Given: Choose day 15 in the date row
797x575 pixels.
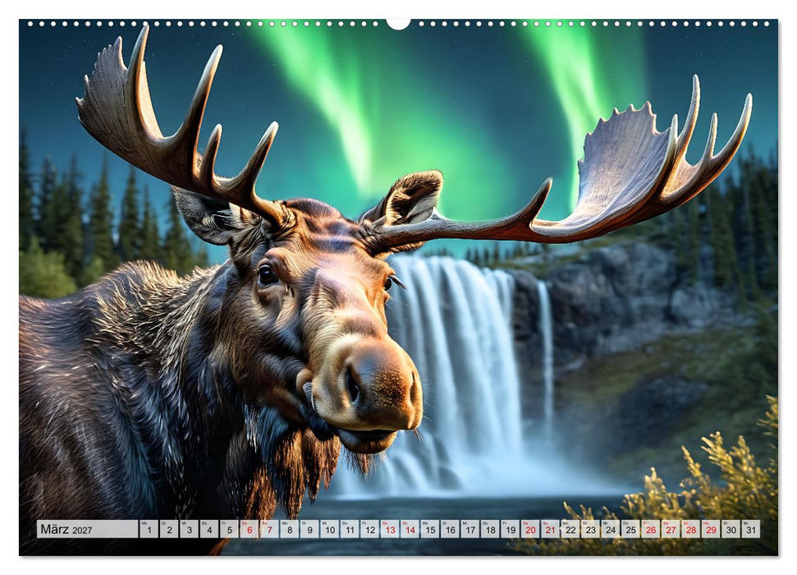Looking at the screenshot, I should (x=430, y=529).
